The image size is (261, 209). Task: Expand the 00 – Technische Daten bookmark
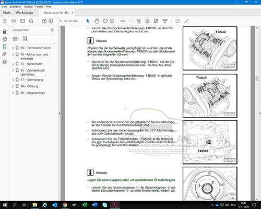[x=13, y=48]
